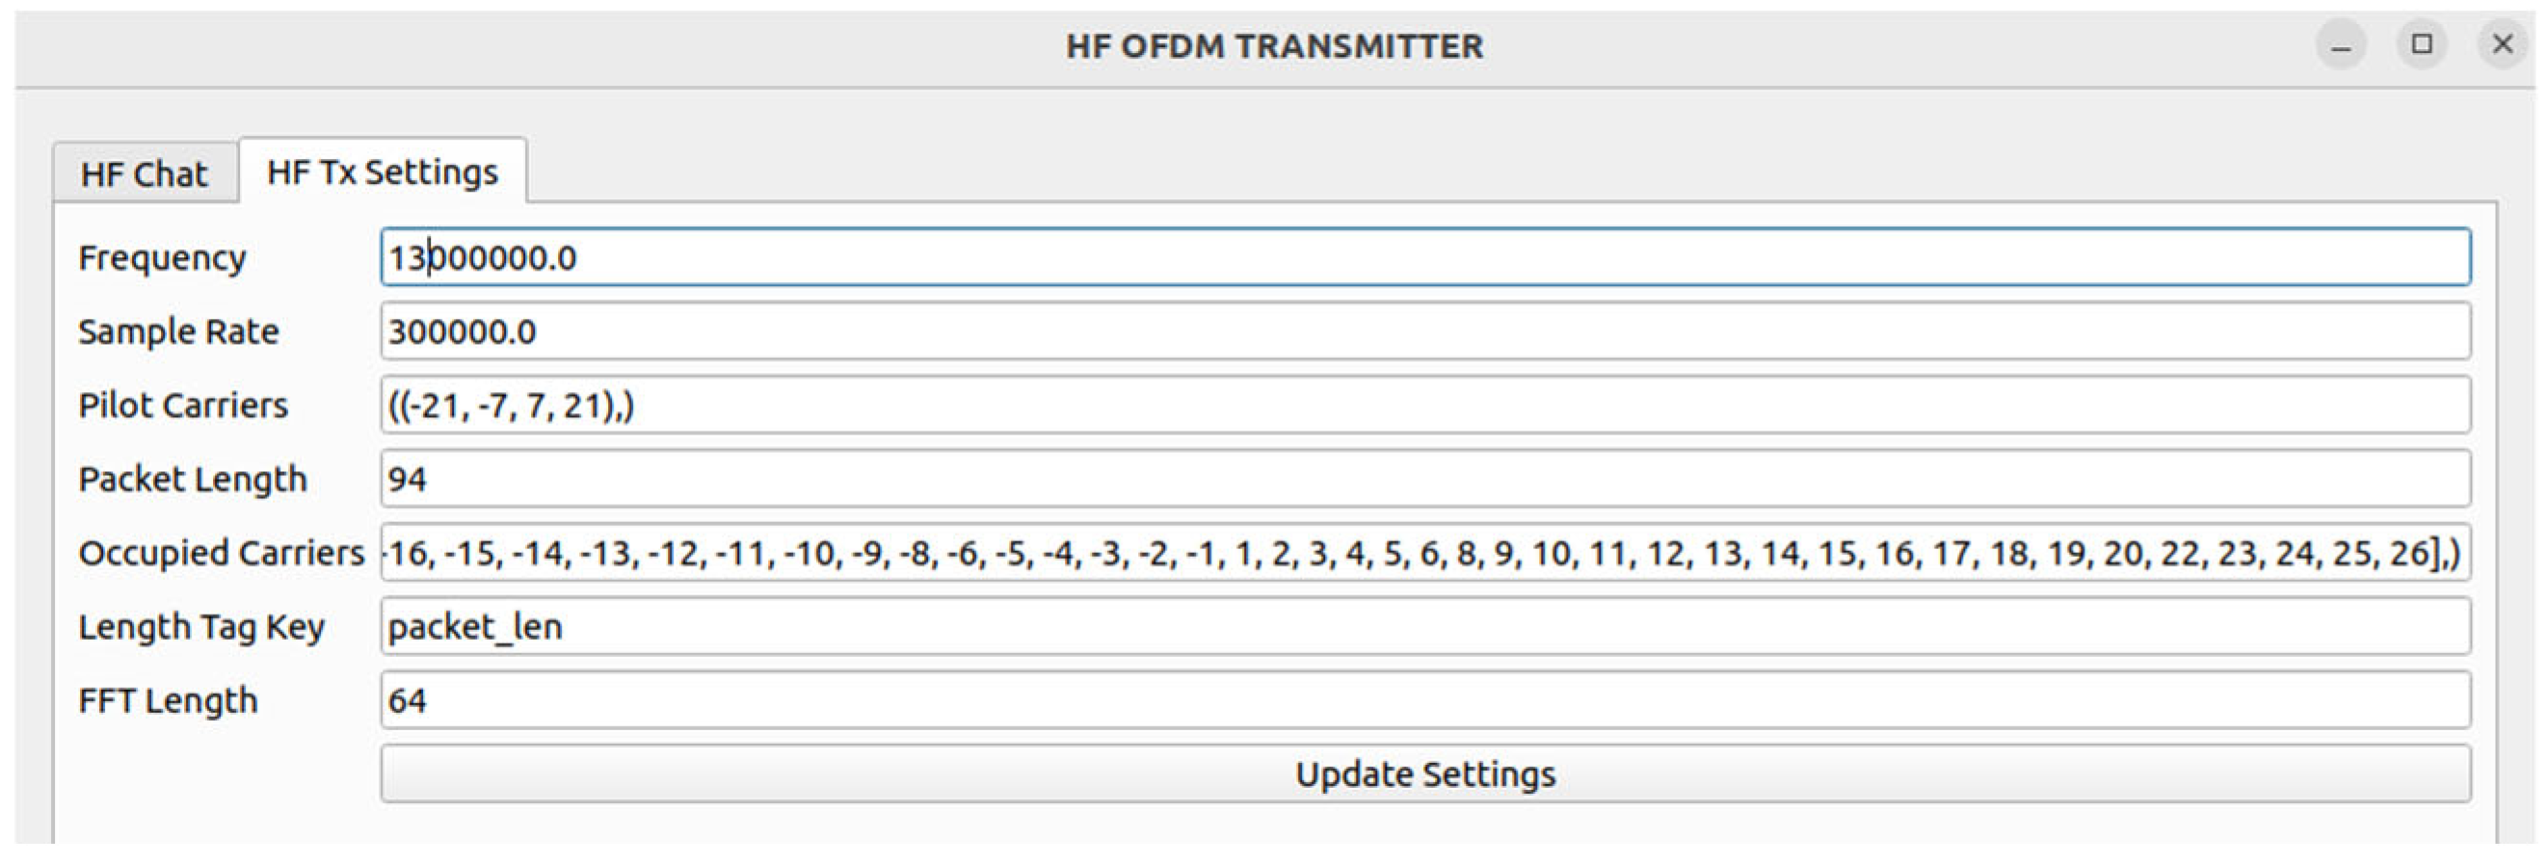Image resolution: width=2548 pixels, height=866 pixels.
Task: Click inside the Frequency input field
Action: coord(1424,258)
